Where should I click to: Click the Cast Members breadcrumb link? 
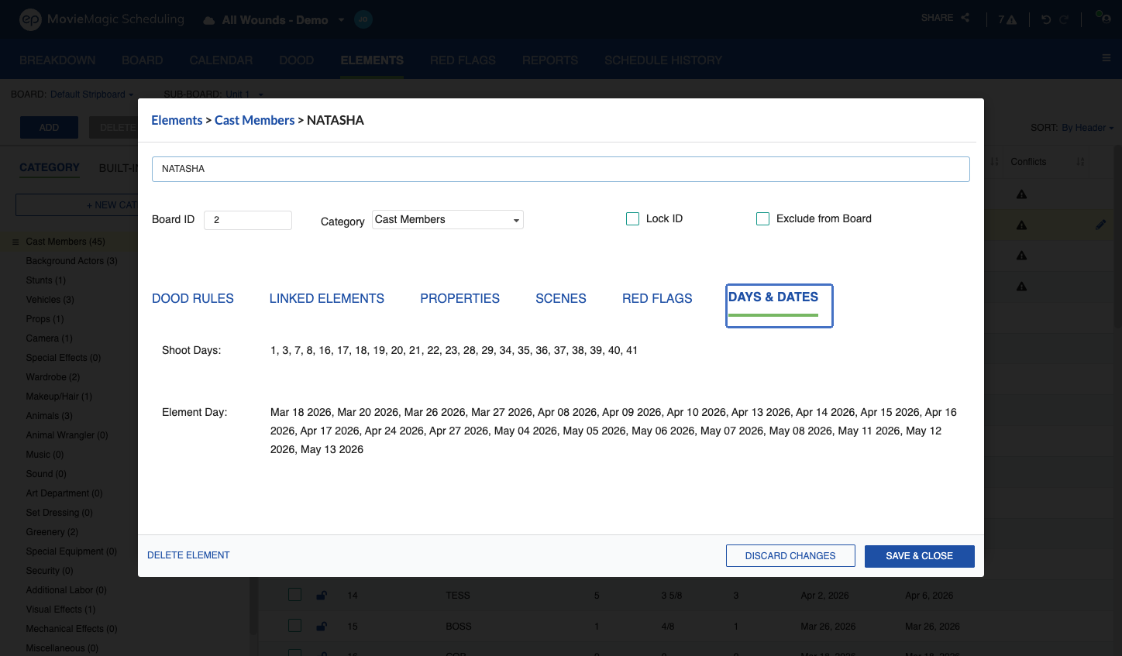(255, 120)
